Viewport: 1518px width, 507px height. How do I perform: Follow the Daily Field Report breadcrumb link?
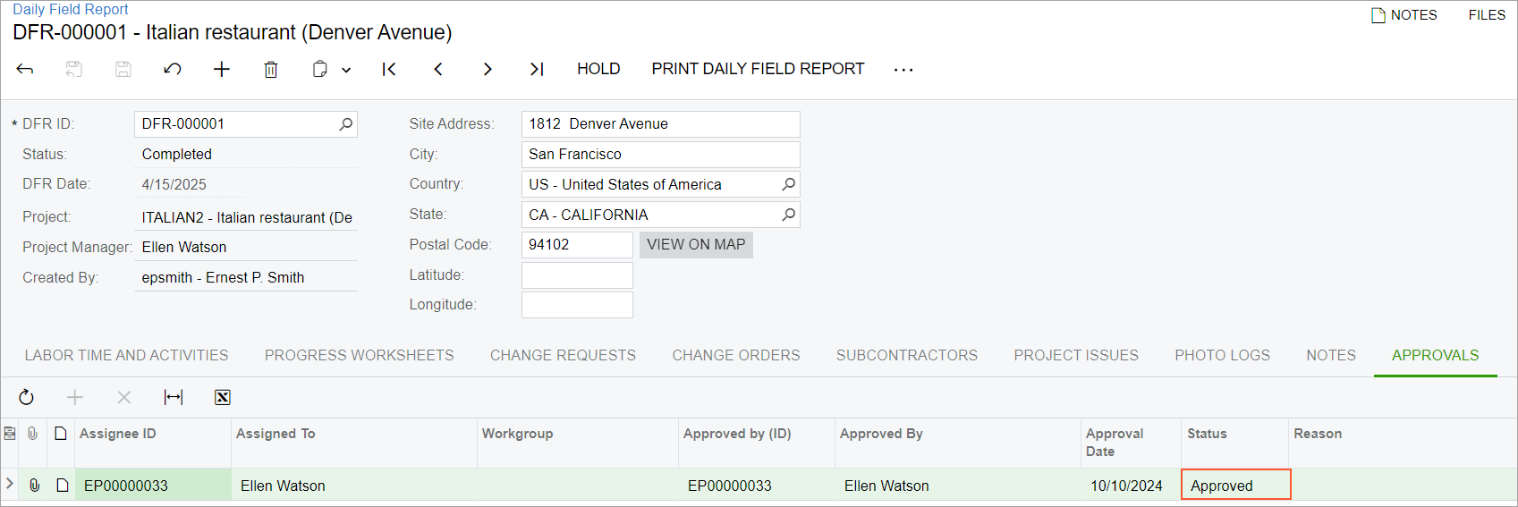pyautogui.click(x=71, y=9)
